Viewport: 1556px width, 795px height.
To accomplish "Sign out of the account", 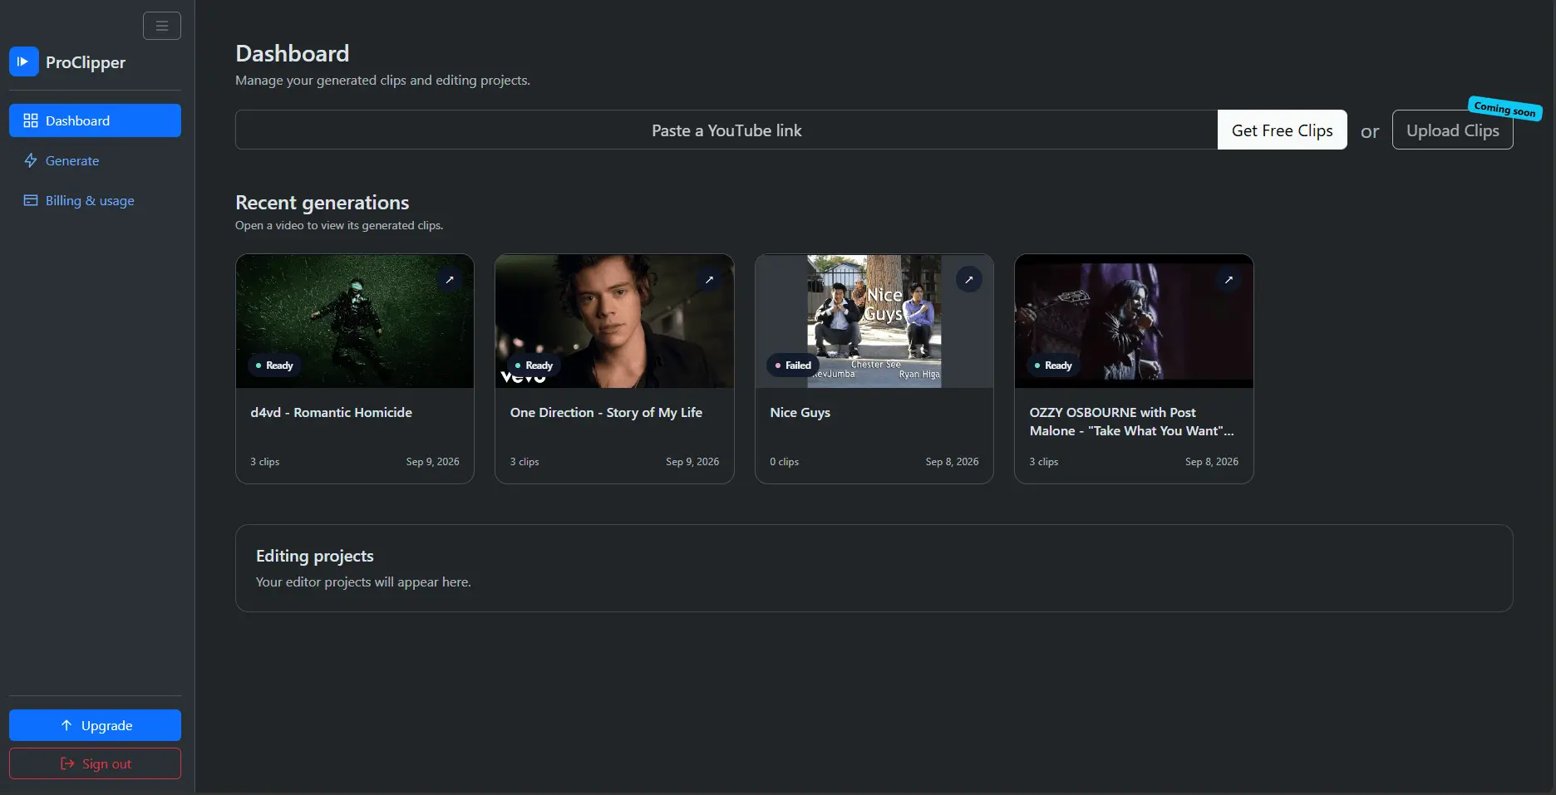I will click(x=95, y=763).
